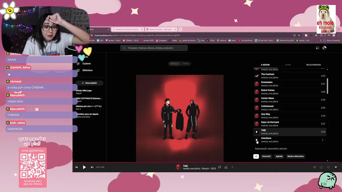Click the Tally track title in queue
Image resolution: width=342 pixels, height=192 pixels.
[x=263, y=130]
